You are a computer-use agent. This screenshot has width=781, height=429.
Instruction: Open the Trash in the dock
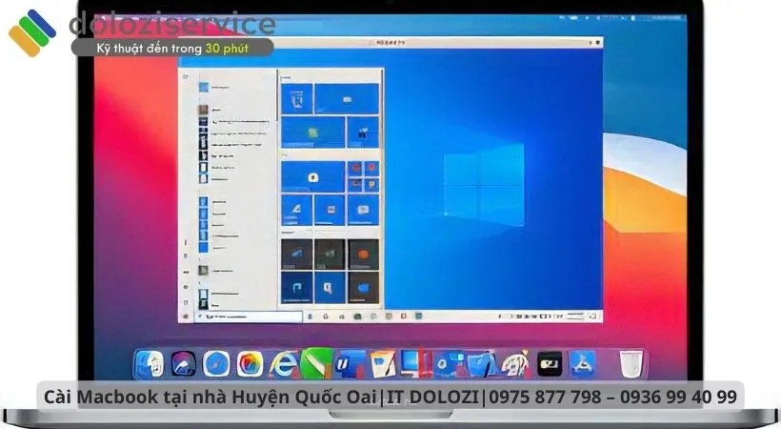[x=631, y=363]
